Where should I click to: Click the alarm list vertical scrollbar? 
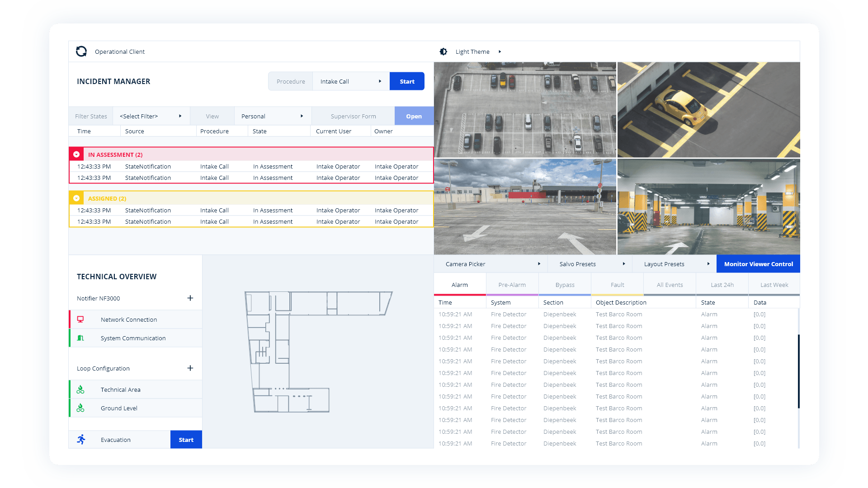[x=799, y=371]
